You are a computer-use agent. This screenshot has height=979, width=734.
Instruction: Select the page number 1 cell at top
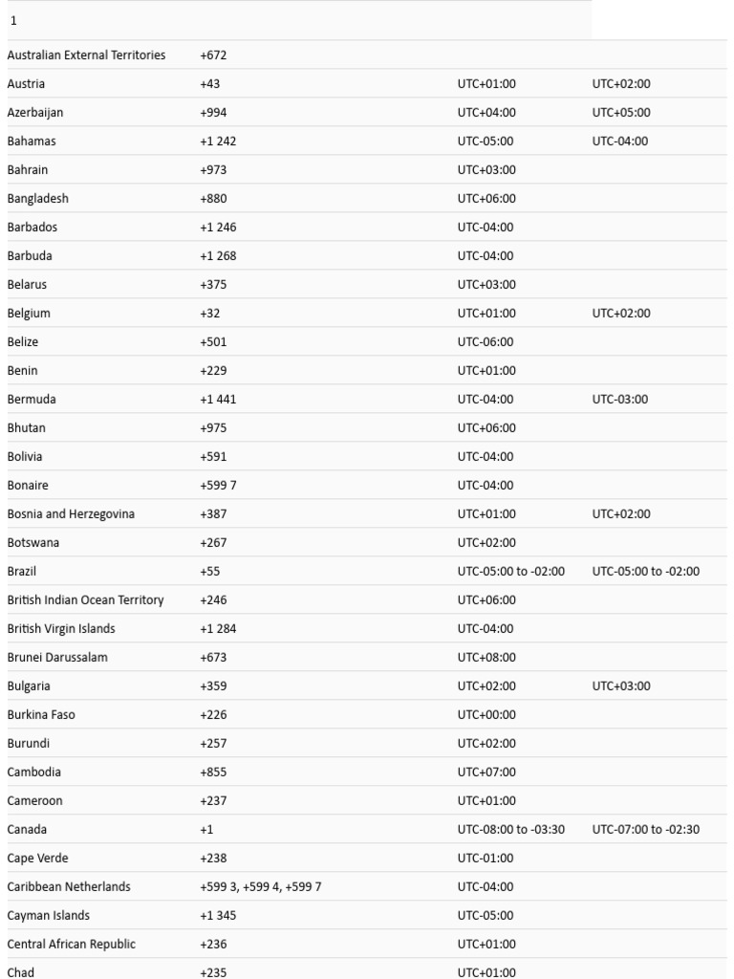[13, 21]
